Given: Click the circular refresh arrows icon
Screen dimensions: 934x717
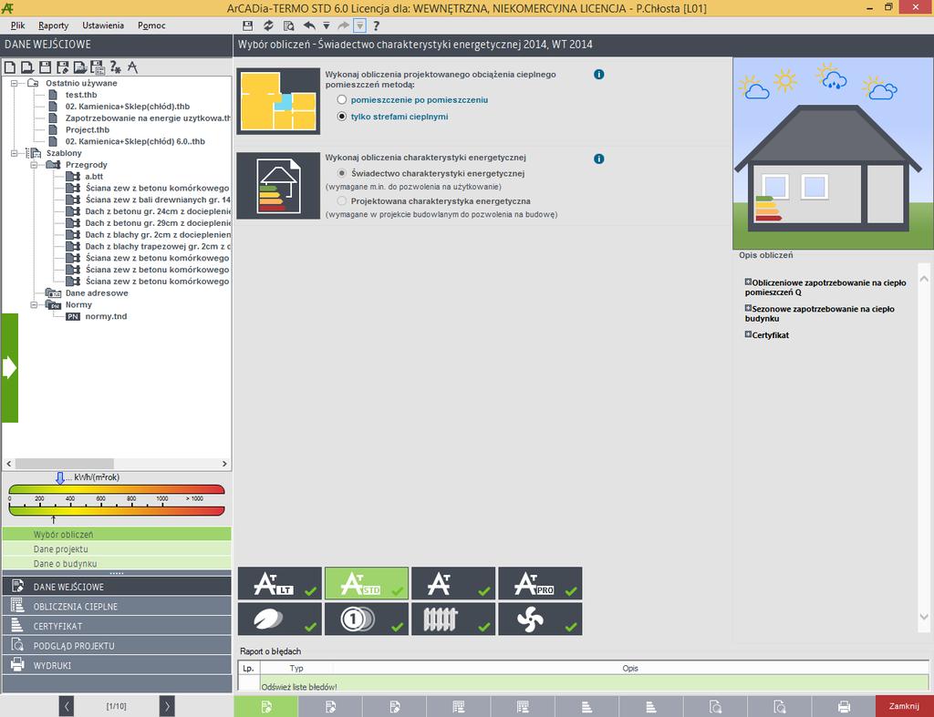Looking at the screenshot, I should point(269,26).
